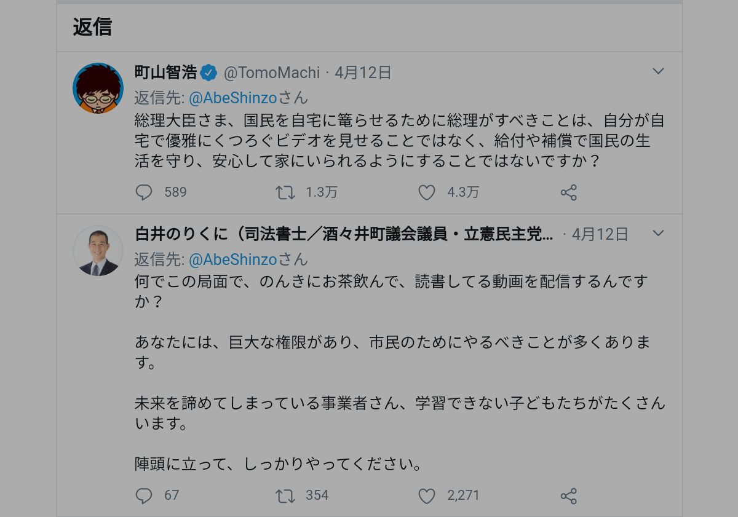The width and height of the screenshot is (738, 517).
Task: Click @AbeShinzo mention in second reply
Action: coord(233,259)
